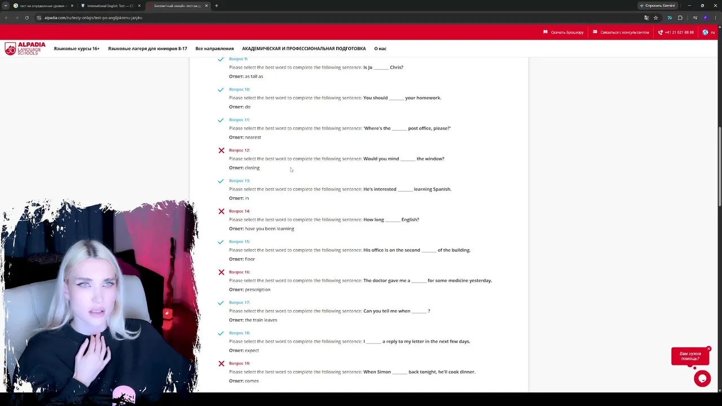This screenshot has width=722, height=406.
Task: Click the 'Вопрос 15:' label
Action: 239,241
